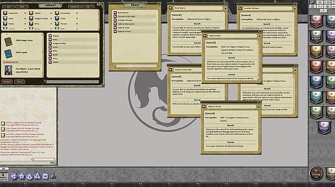Pick the d6 die

[x=45, y=176]
